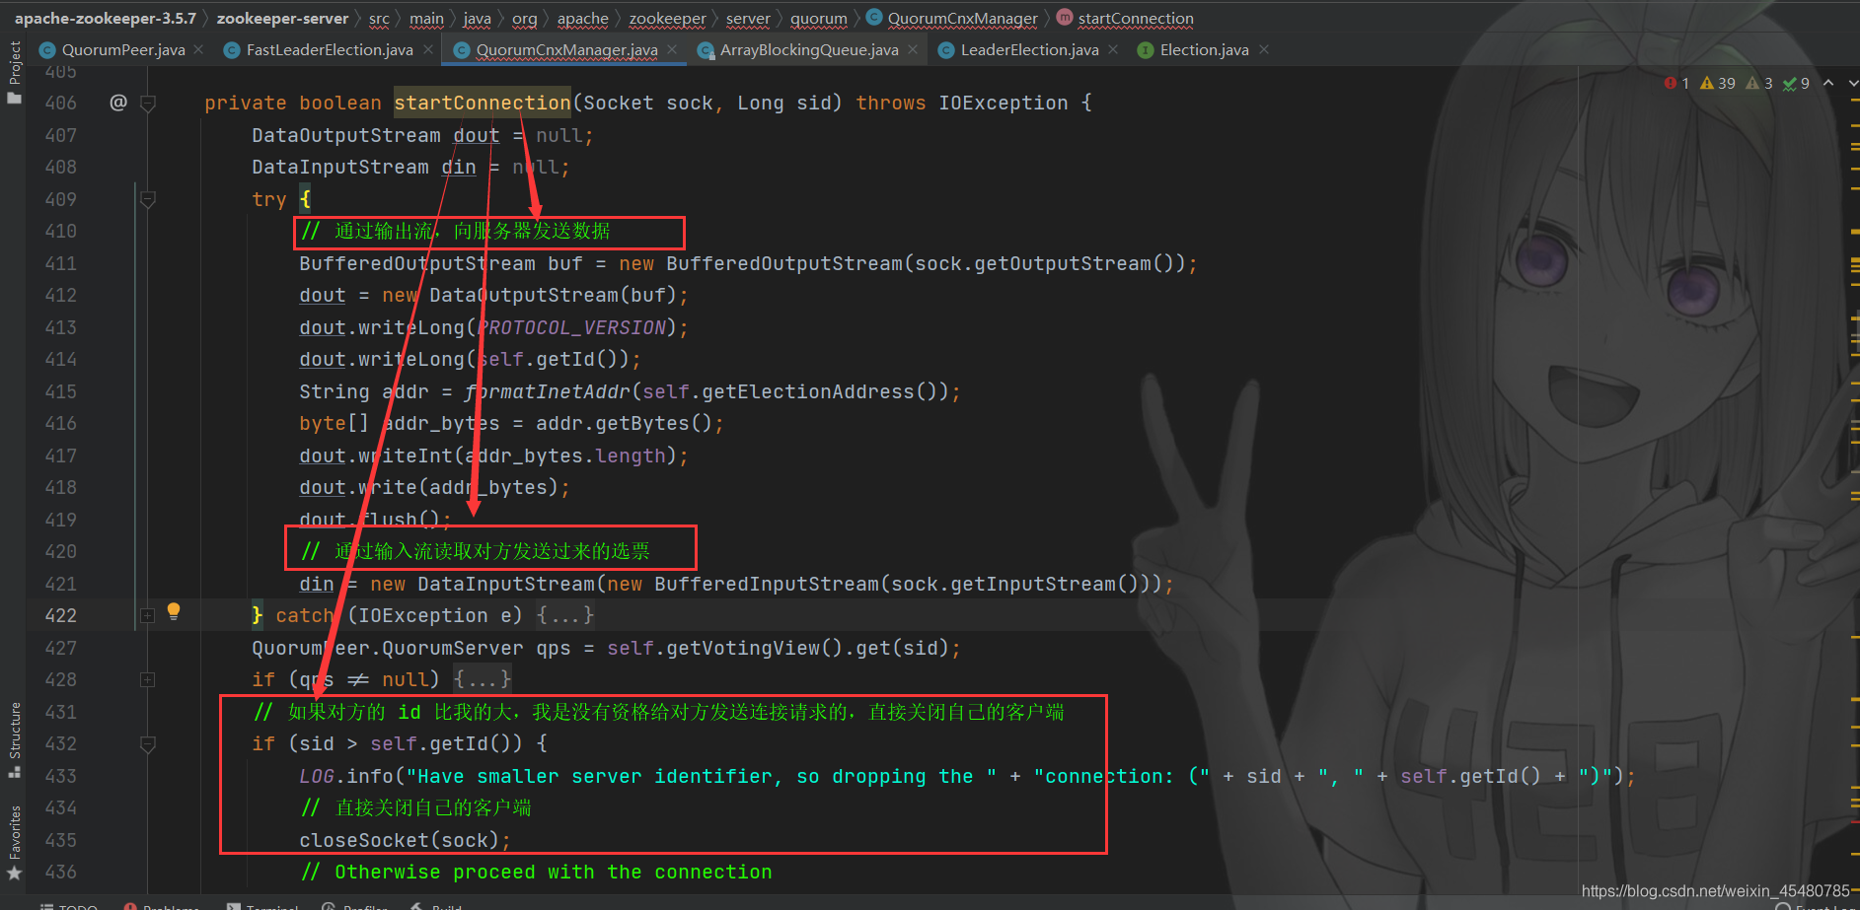Click the org breadcrumb
The width and height of the screenshot is (1860, 910).
pos(525,18)
